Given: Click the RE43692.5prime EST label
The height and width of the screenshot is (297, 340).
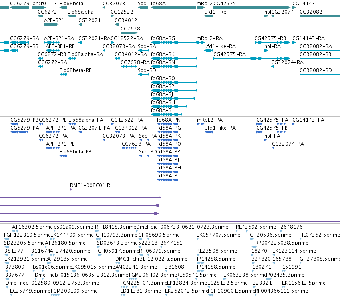Looking at the screenshot, I should (x=256, y=227).
